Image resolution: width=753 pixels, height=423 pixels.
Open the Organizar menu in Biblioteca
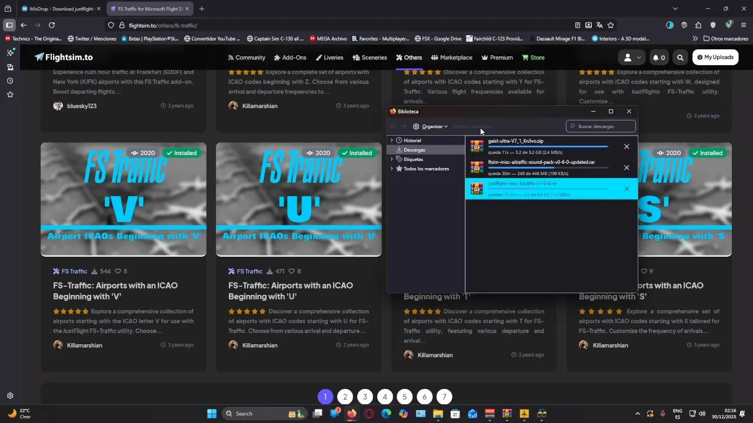point(431,126)
